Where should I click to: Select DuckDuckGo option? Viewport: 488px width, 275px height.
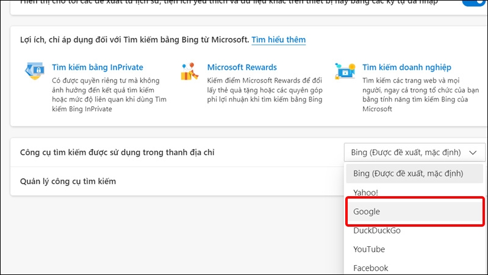tap(414, 230)
